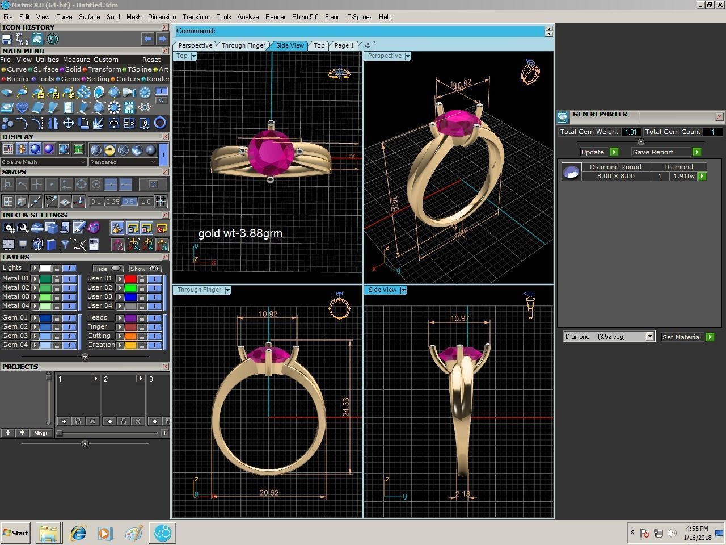Open the Top viewport dropdown arrow
This screenshot has height=545, width=726.
click(x=194, y=56)
